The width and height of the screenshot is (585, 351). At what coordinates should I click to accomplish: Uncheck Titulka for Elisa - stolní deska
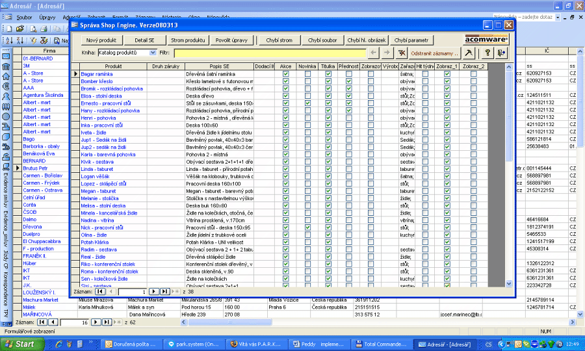pyautogui.click(x=328, y=96)
